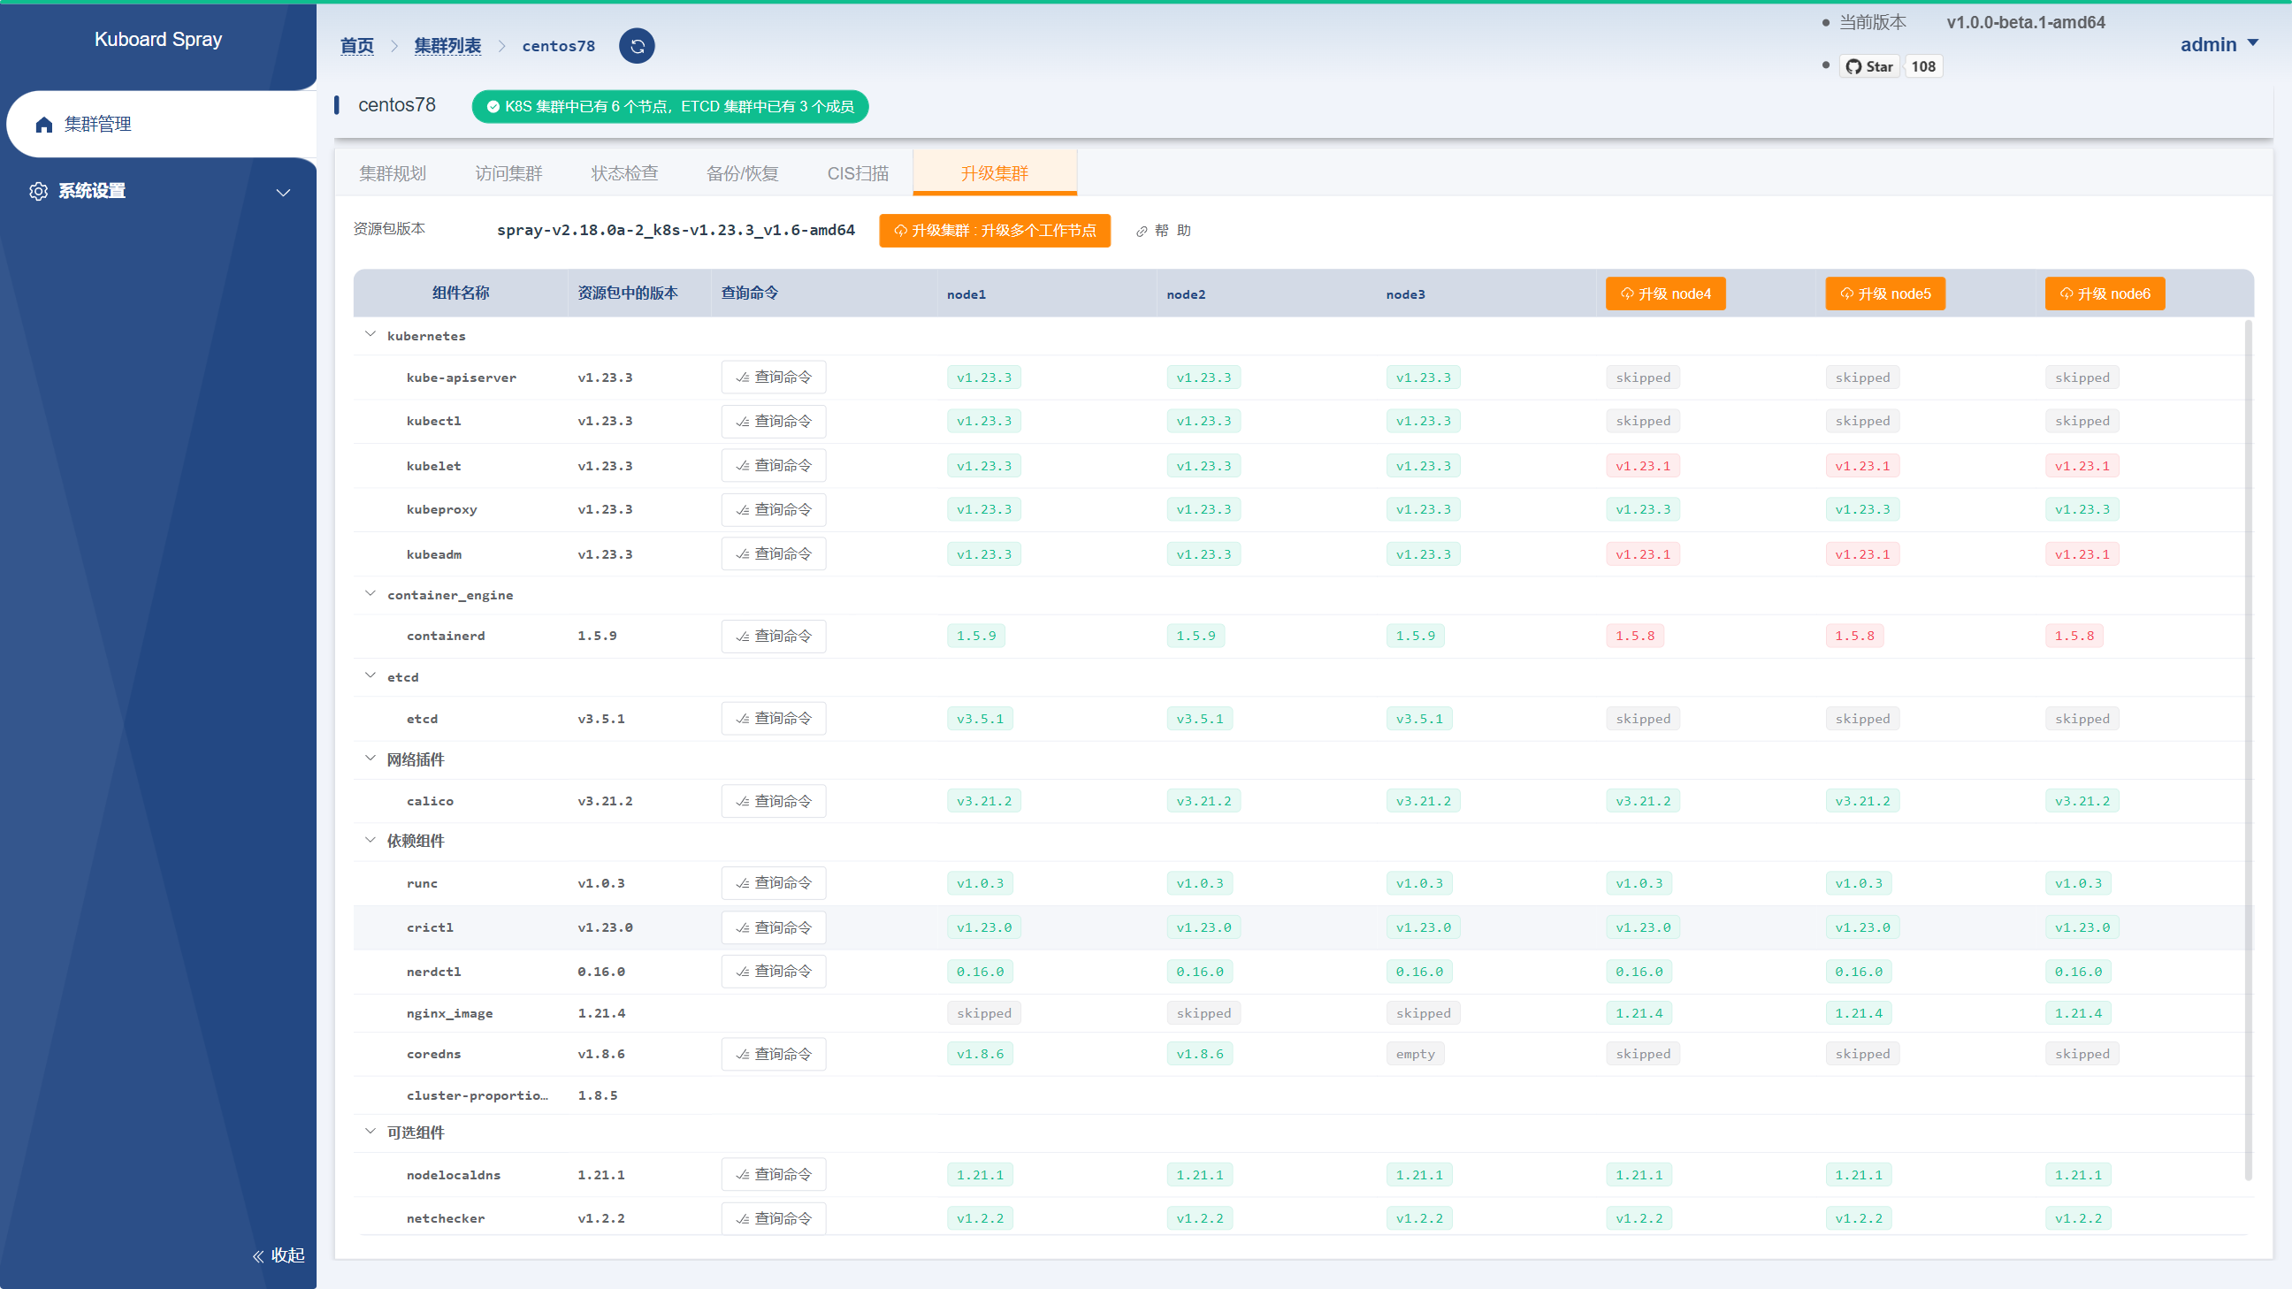
Task: Click the GitHub Star button
Action: (x=1869, y=66)
